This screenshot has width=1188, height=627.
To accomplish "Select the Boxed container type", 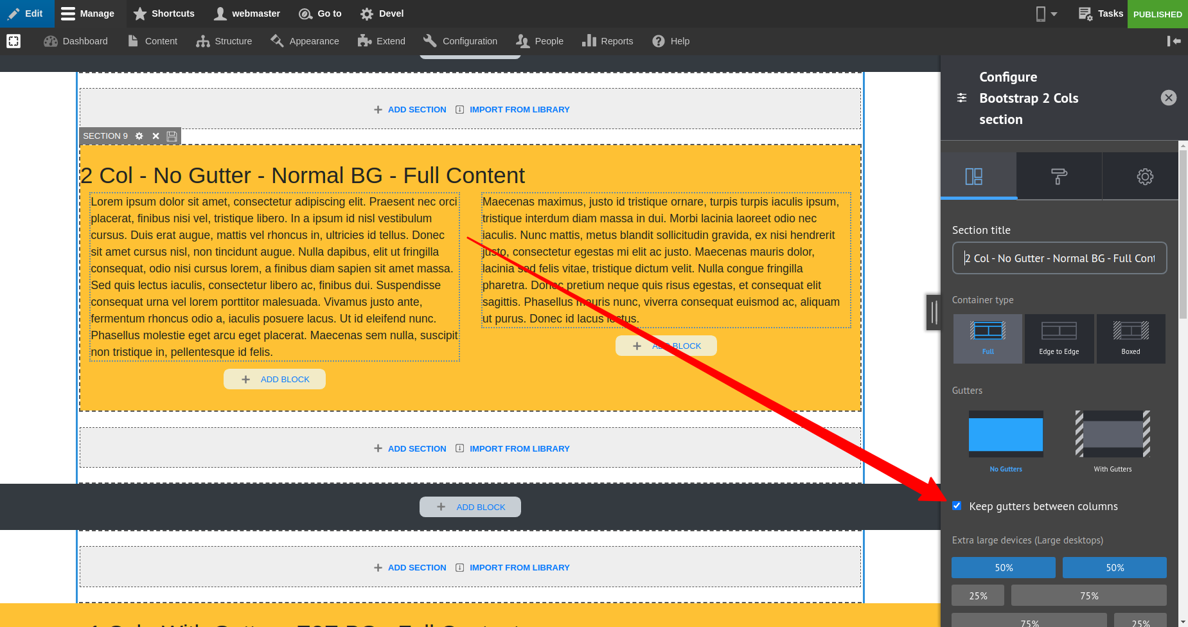I will pos(1130,339).
